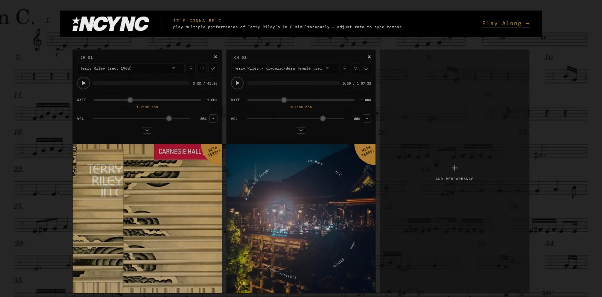Expand CH 01 panel with the chevron
Image resolution: width=602 pixels, height=297 pixels.
click(147, 130)
